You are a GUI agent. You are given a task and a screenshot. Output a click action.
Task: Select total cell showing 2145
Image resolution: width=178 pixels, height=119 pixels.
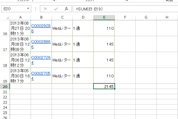104,86
